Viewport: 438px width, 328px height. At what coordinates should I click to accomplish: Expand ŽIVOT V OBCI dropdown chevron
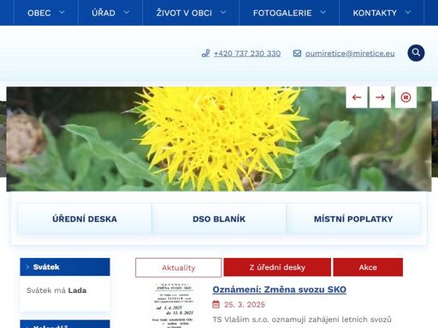coord(223,12)
